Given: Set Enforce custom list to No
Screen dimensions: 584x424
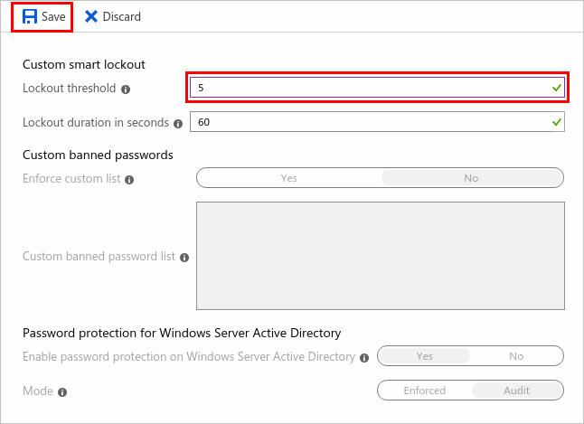Looking at the screenshot, I should [x=471, y=178].
